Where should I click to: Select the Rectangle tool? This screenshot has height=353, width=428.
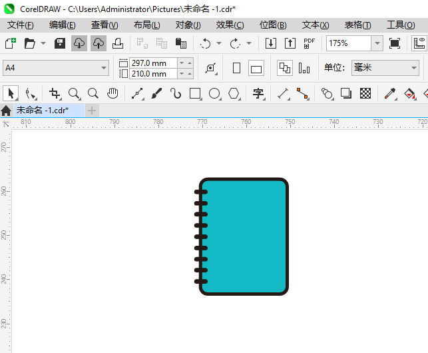pos(195,93)
